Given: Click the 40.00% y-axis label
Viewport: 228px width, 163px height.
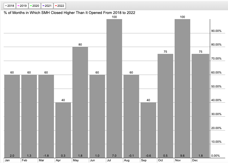Looking at the screenshot, I should (216, 100).
